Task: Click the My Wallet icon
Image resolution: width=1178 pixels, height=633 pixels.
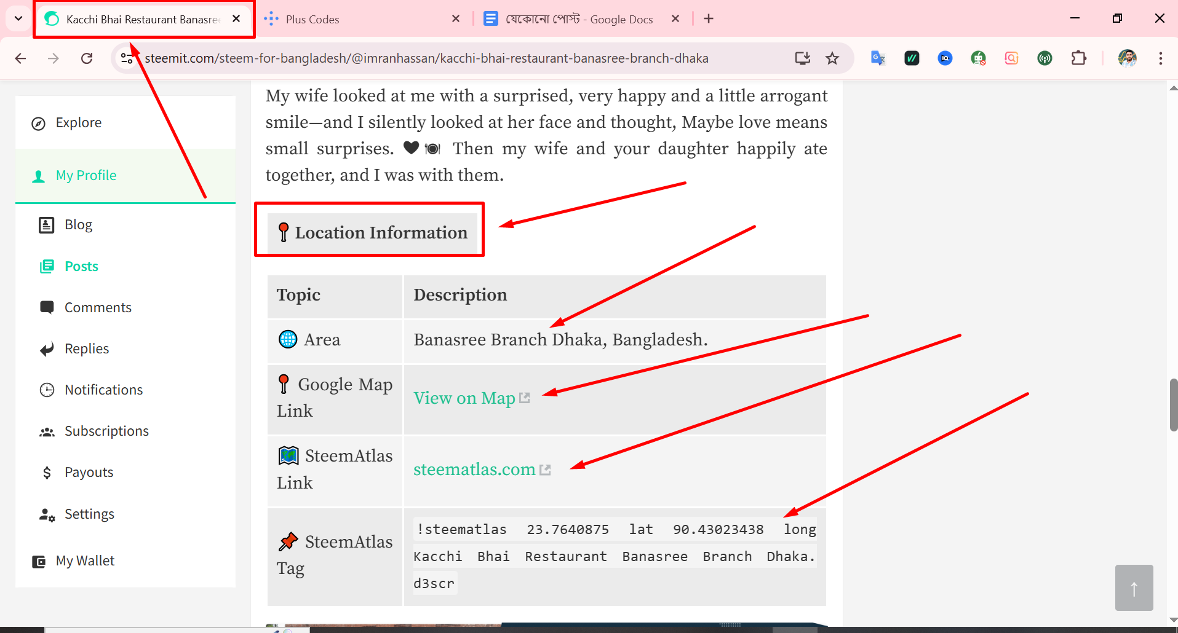Action: [x=39, y=561]
